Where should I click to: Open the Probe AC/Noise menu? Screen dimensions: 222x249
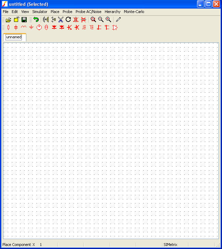pos(89,12)
